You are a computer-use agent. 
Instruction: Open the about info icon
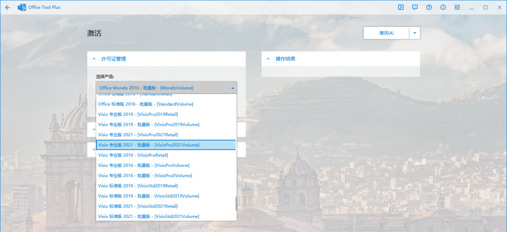[443, 8]
